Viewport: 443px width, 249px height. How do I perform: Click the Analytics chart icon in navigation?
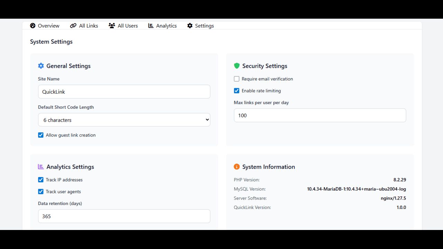click(151, 26)
